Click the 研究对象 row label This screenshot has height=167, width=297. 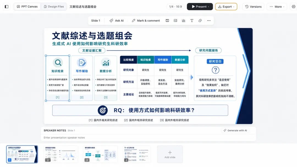click(129, 70)
